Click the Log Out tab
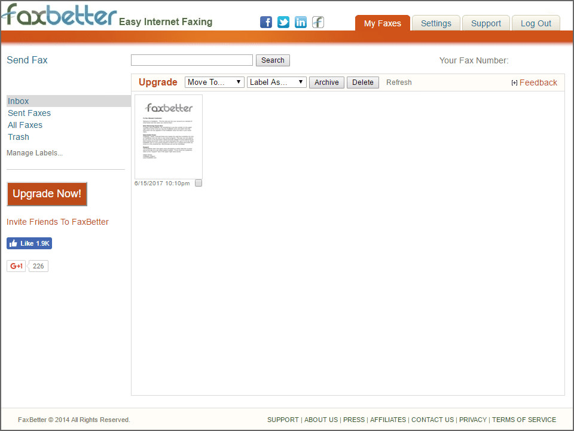 [536, 23]
